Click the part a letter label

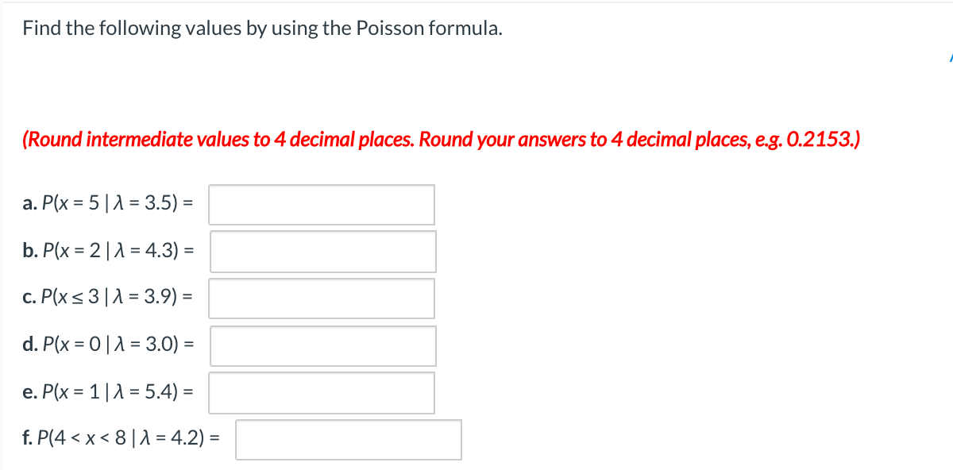29,203
